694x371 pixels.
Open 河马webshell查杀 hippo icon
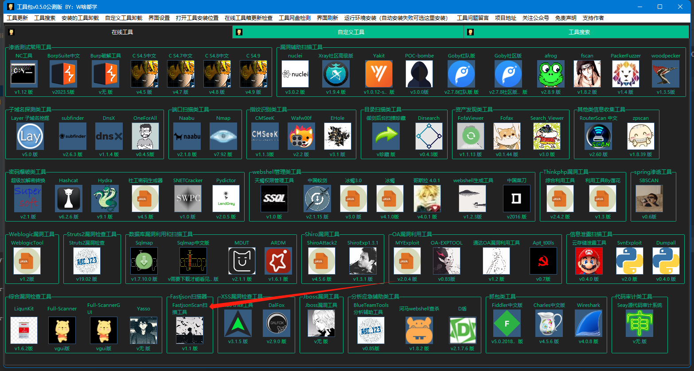click(419, 330)
